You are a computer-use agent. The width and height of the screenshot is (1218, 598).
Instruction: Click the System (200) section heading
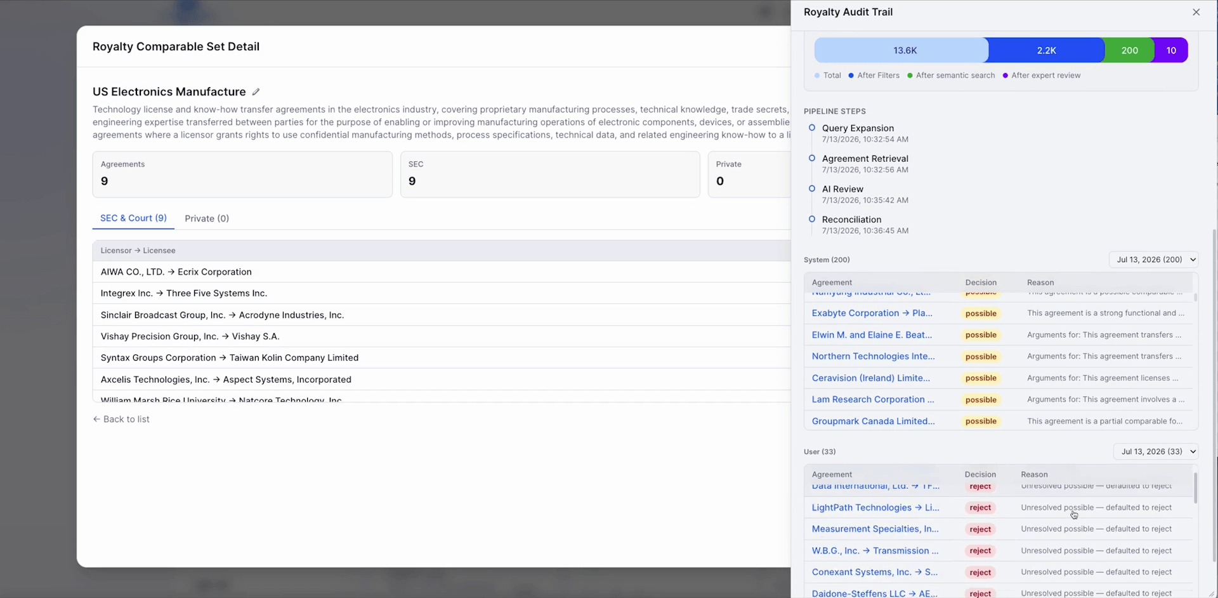pyautogui.click(x=827, y=260)
